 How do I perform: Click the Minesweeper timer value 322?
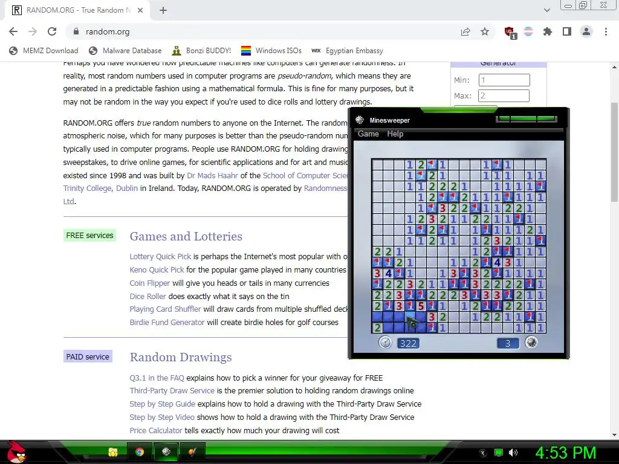[x=408, y=343]
